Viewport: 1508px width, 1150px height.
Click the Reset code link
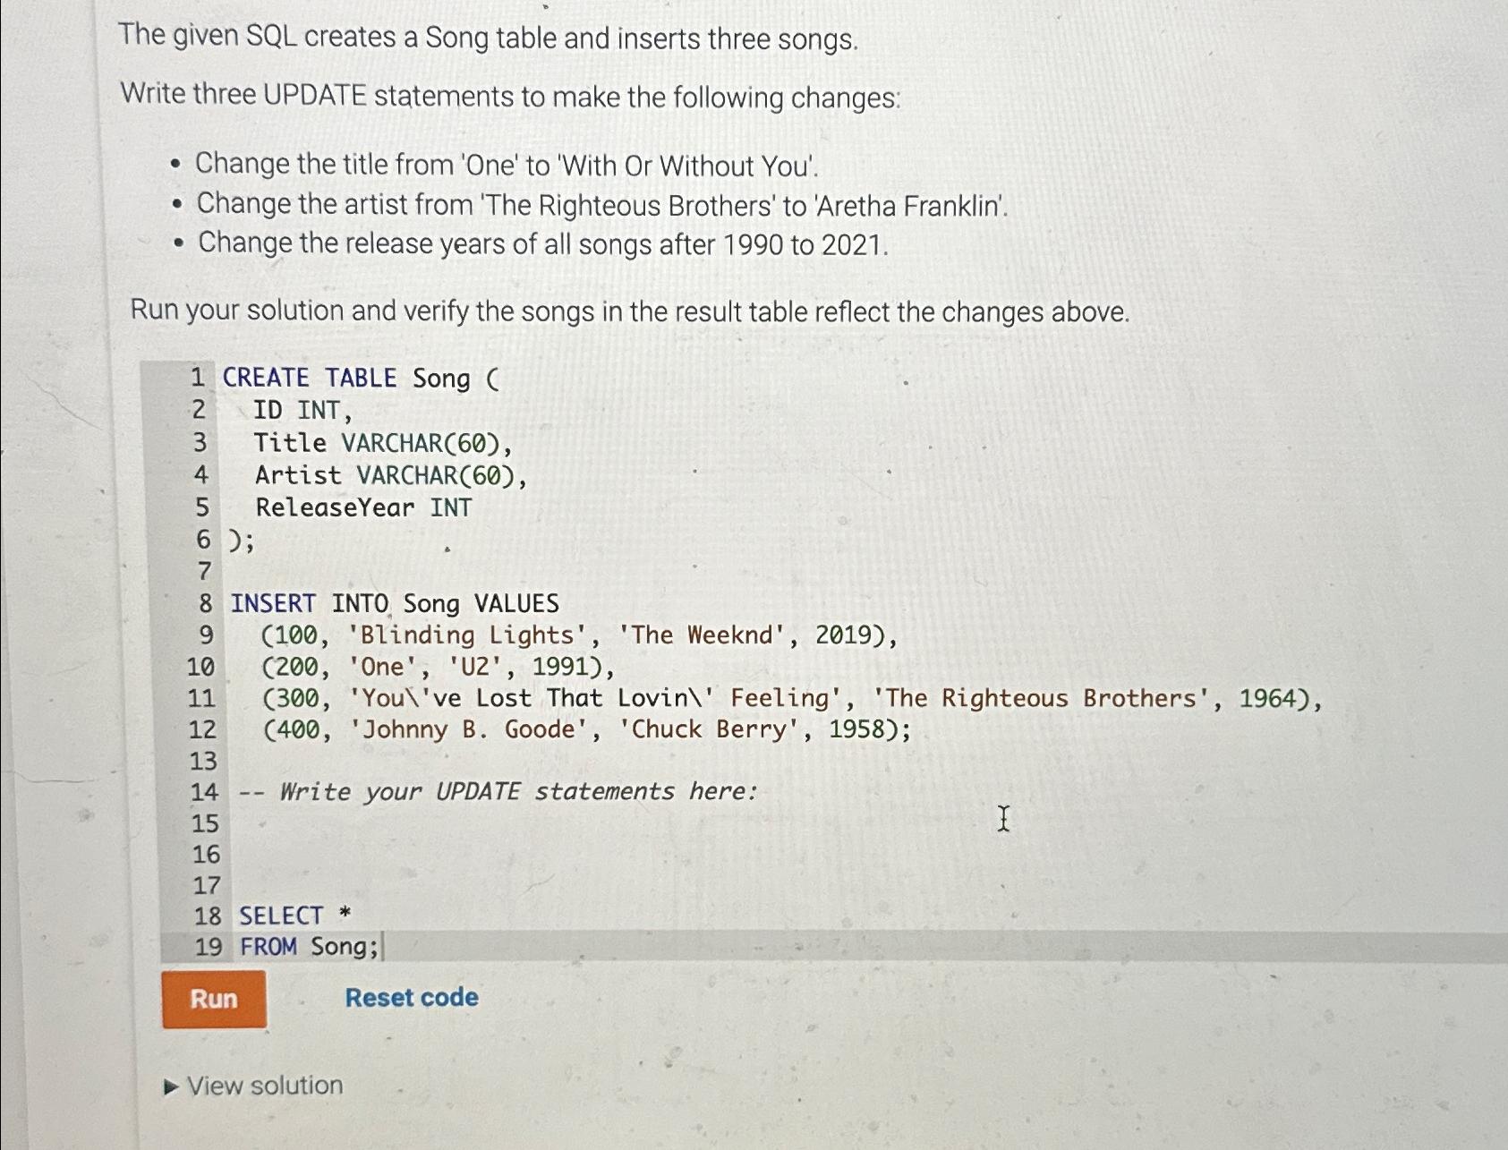tap(413, 997)
